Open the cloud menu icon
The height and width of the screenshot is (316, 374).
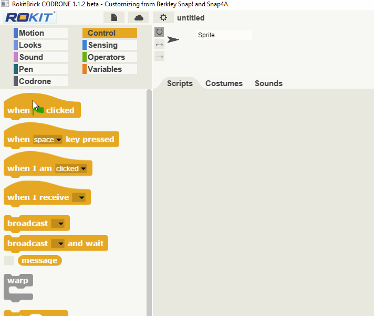(139, 18)
